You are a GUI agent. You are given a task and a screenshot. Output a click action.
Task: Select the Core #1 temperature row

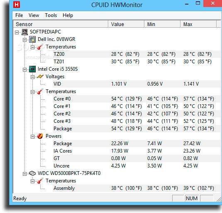click(137, 106)
